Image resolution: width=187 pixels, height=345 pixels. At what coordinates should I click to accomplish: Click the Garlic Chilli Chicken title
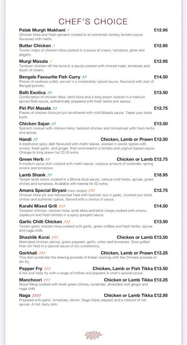[x=41, y=222]
